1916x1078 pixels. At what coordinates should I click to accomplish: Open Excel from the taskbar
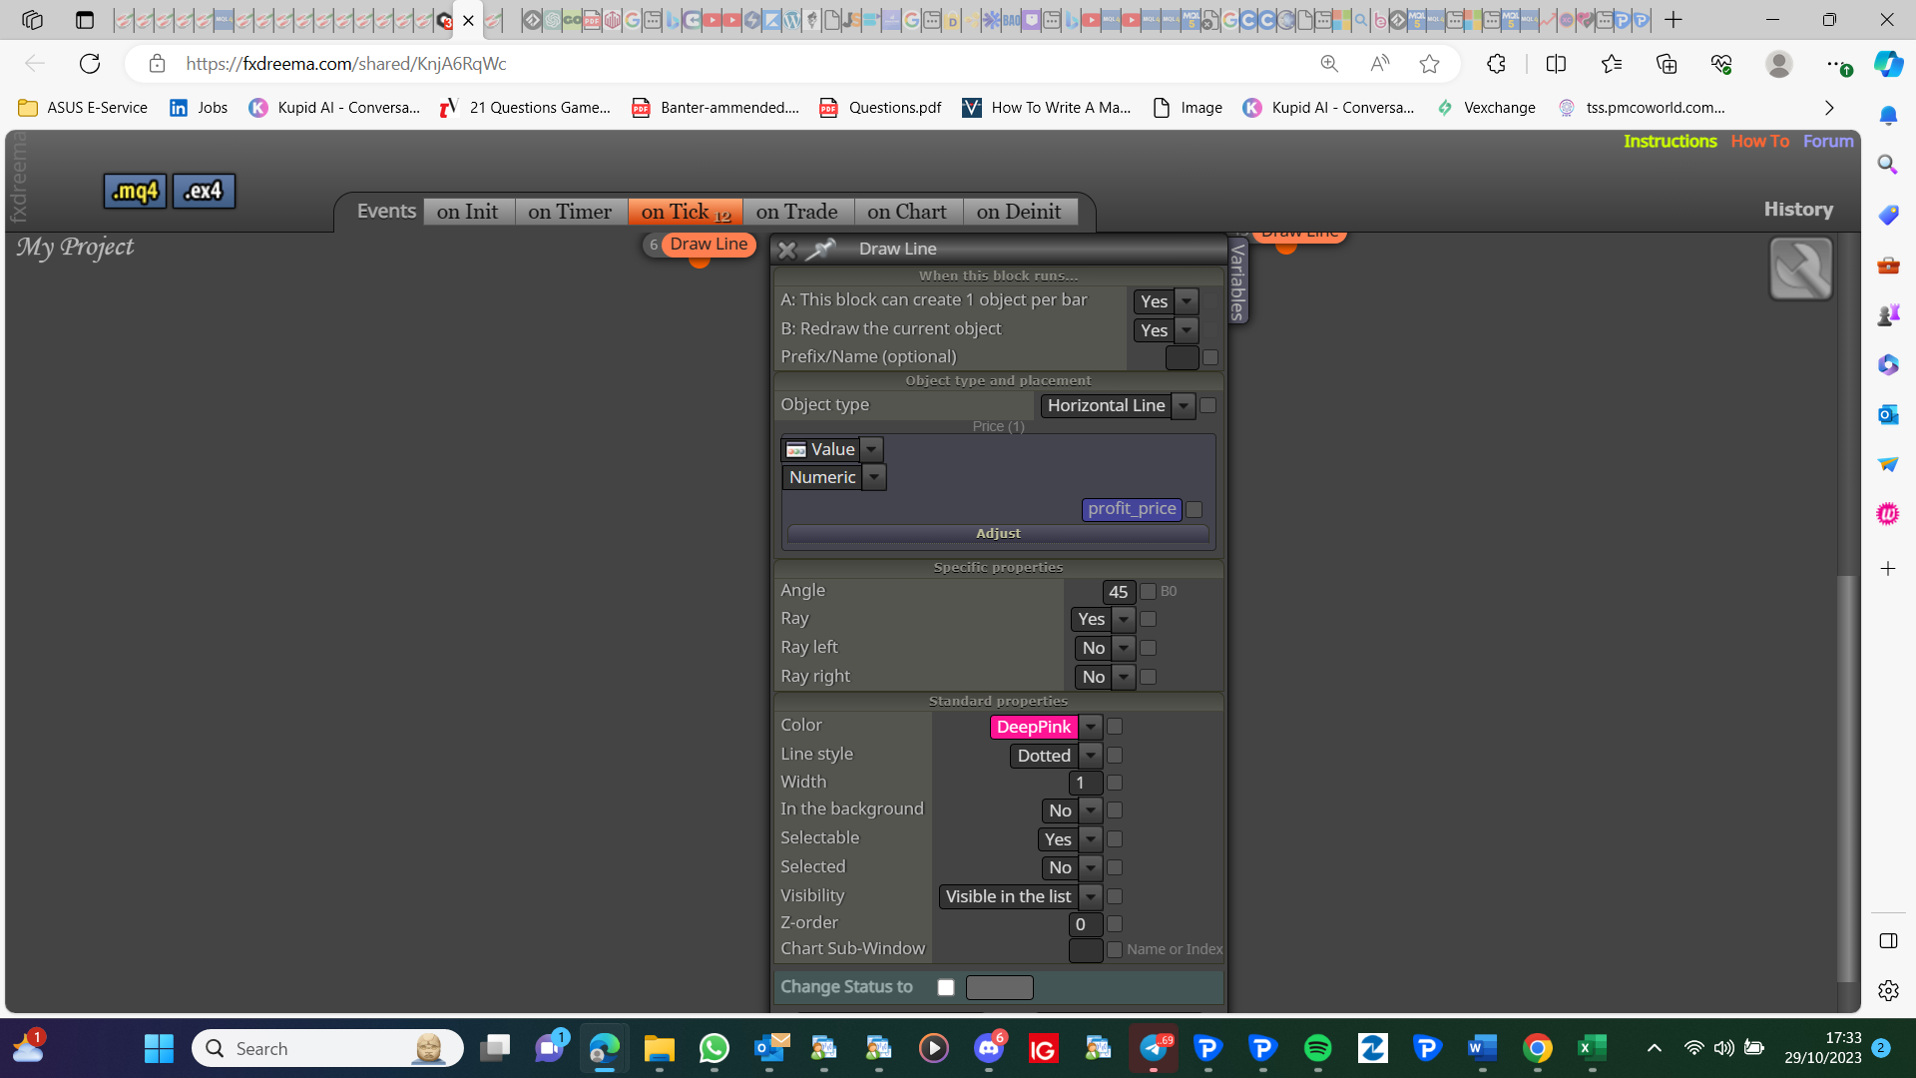coord(1592,1048)
